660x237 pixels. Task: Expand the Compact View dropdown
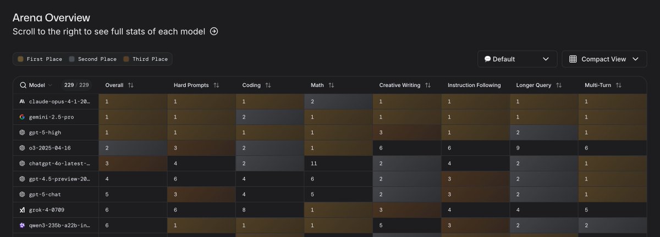click(x=604, y=59)
